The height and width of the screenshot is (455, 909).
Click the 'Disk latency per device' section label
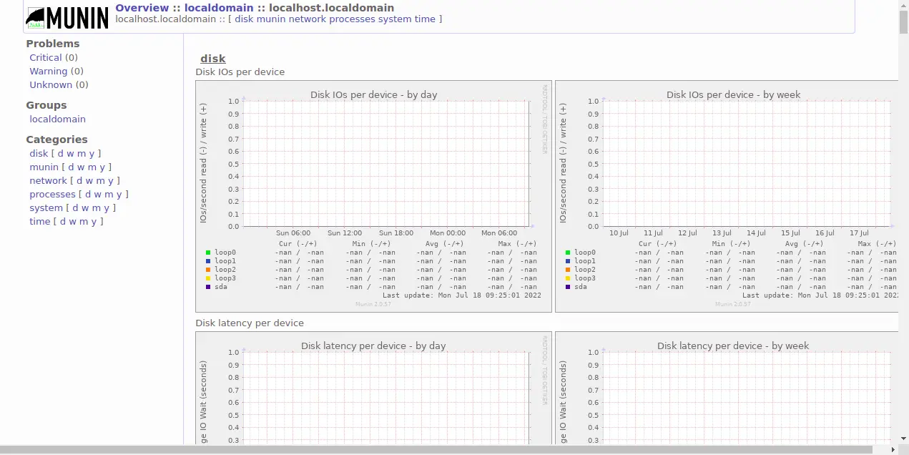pyautogui.click(x=250, y=323)
